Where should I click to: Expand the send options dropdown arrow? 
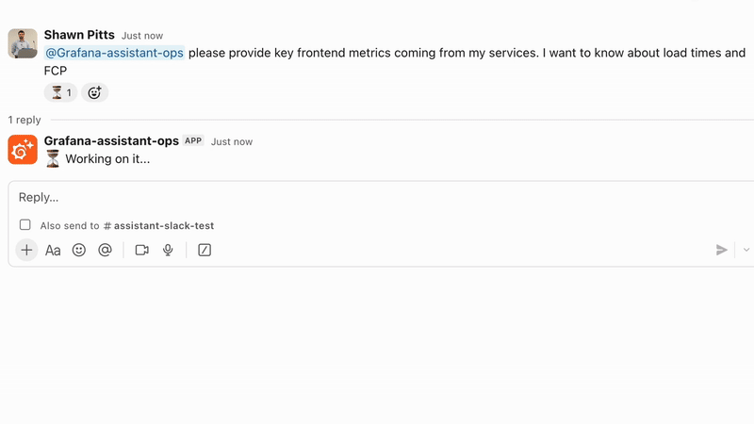tap(746, 250)
